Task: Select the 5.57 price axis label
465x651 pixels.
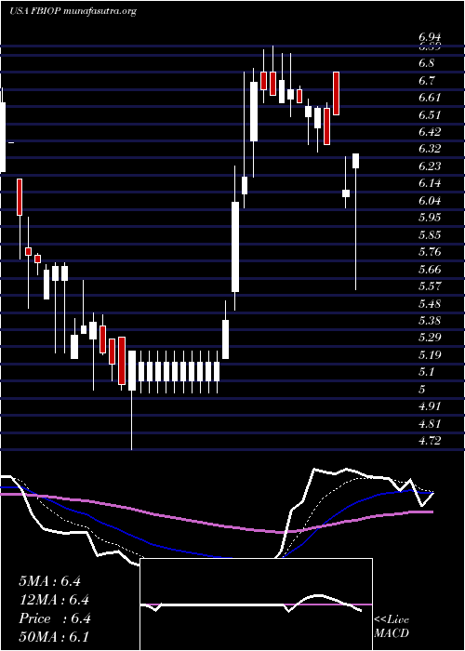Action: click(x=430, y=286)
